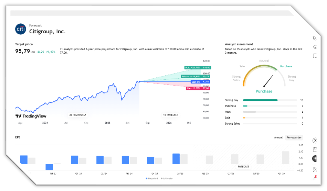Click the Q2 '25 forecast EPS bar
Screen dimensions: 327x191
[209, 160]
